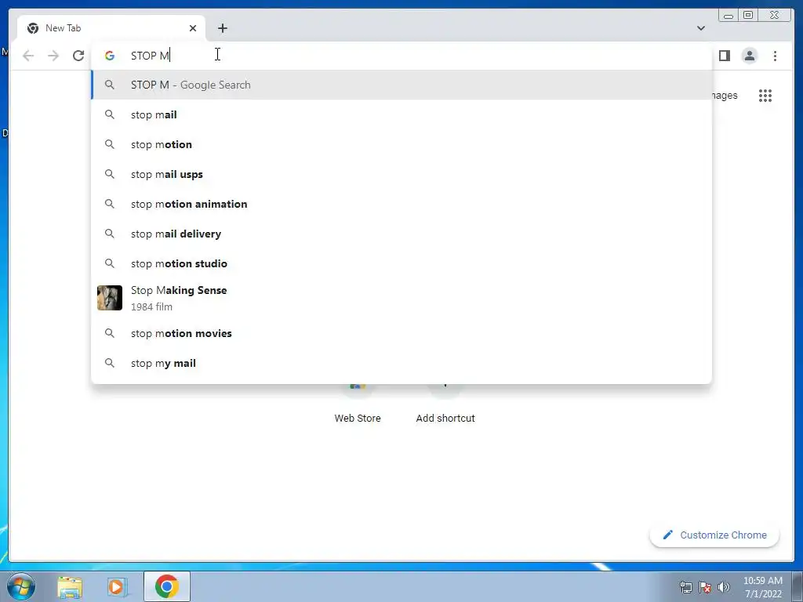Expand the tab search chevron
803x602 pixels.
pyautogui.click(x=700, y=28)
